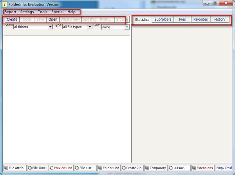Switch to the Subfolders tab
235x175 pixels.
tap(163, 20)
